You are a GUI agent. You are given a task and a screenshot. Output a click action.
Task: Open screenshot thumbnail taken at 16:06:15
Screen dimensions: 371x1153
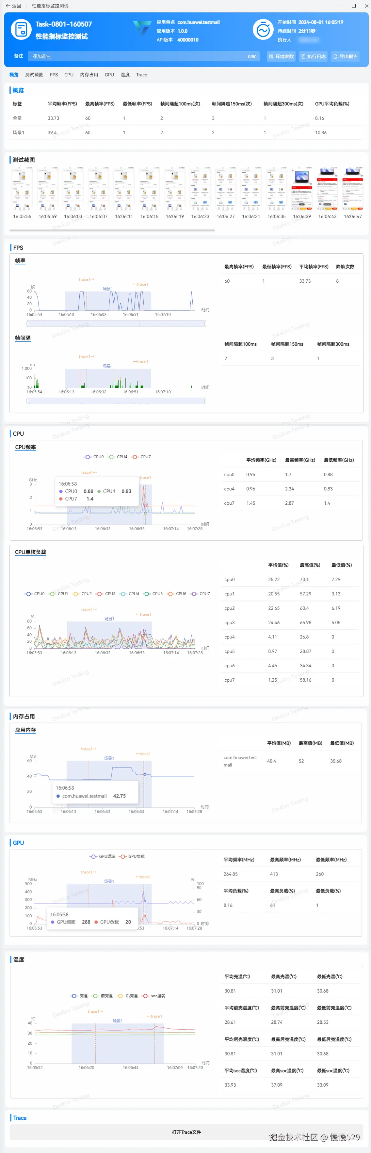point(150,189)
